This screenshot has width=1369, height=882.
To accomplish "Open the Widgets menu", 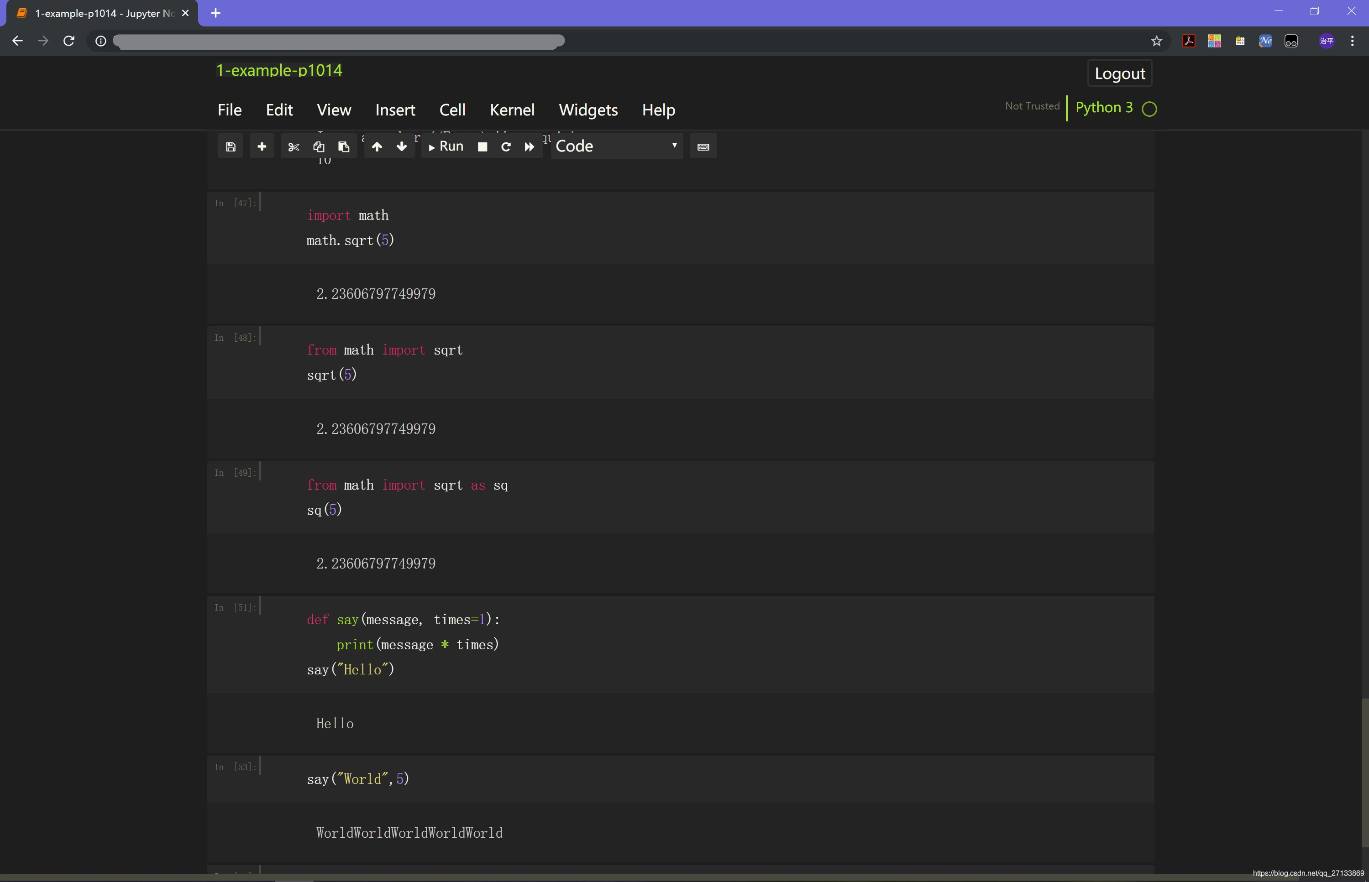I will coord(587,110).
